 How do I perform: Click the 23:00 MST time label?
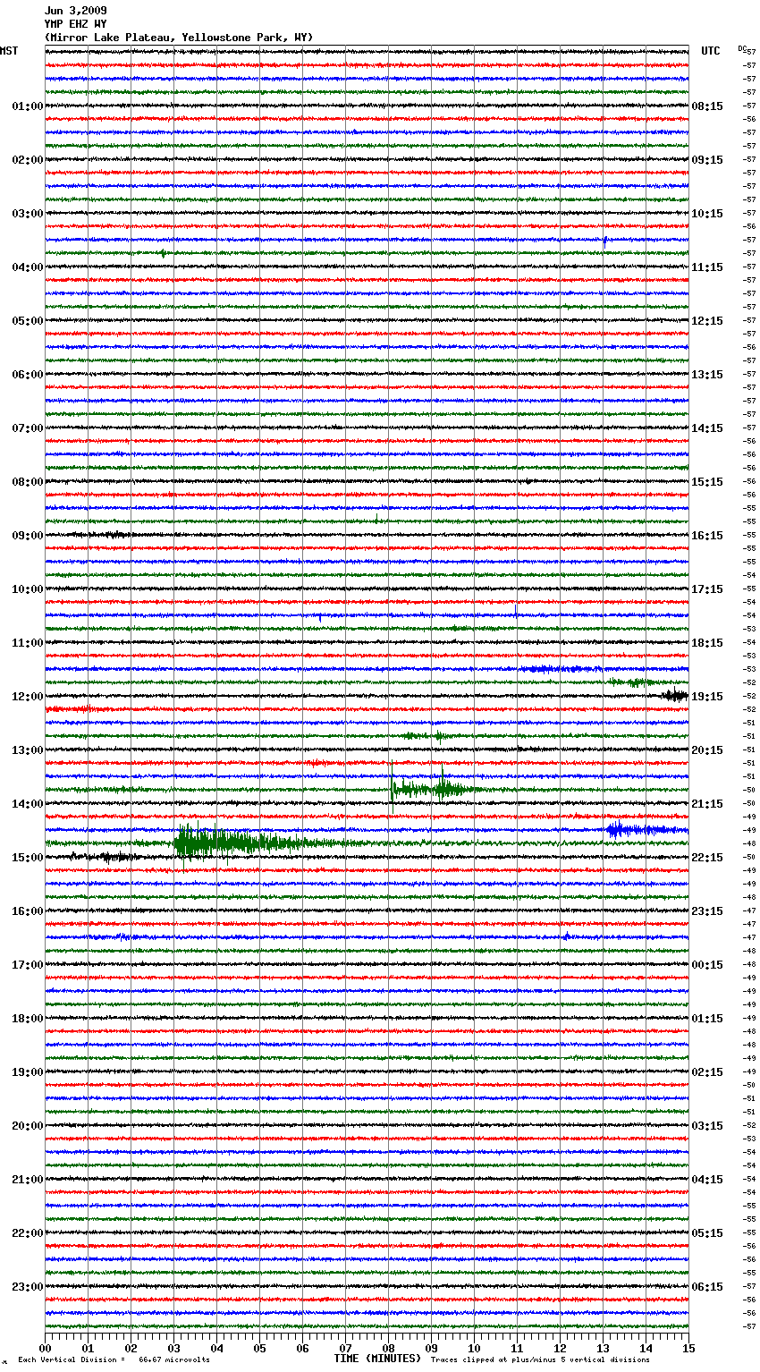28,1287
